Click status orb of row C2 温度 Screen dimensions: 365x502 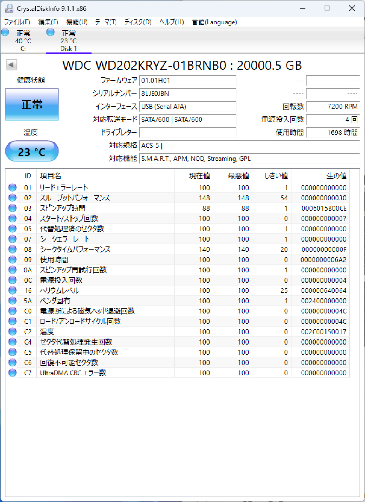pos(12,331)
